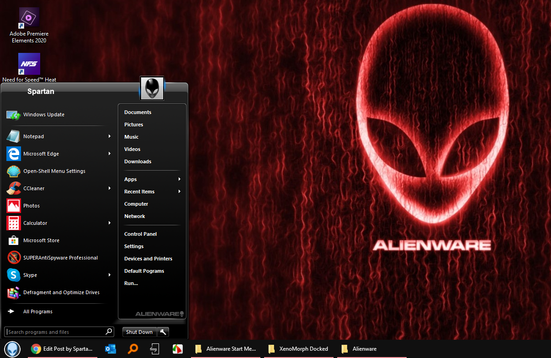Open Control Panel from the Start menu
Viewport: 551px width, 358px height.
[140, 234]
